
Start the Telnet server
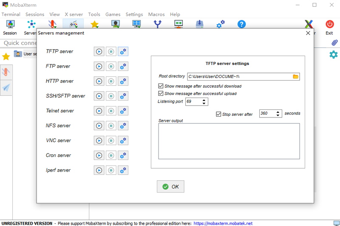click(x=99, y=111)
